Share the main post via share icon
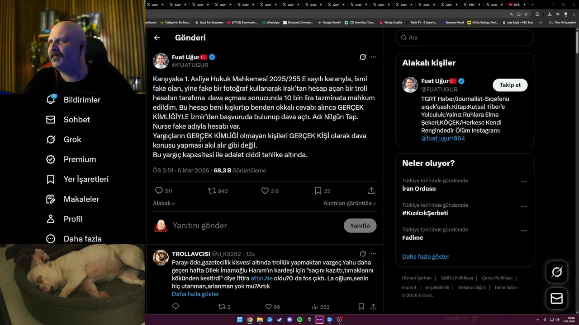This screenshot has width=579, height=325. coord(371,191)
